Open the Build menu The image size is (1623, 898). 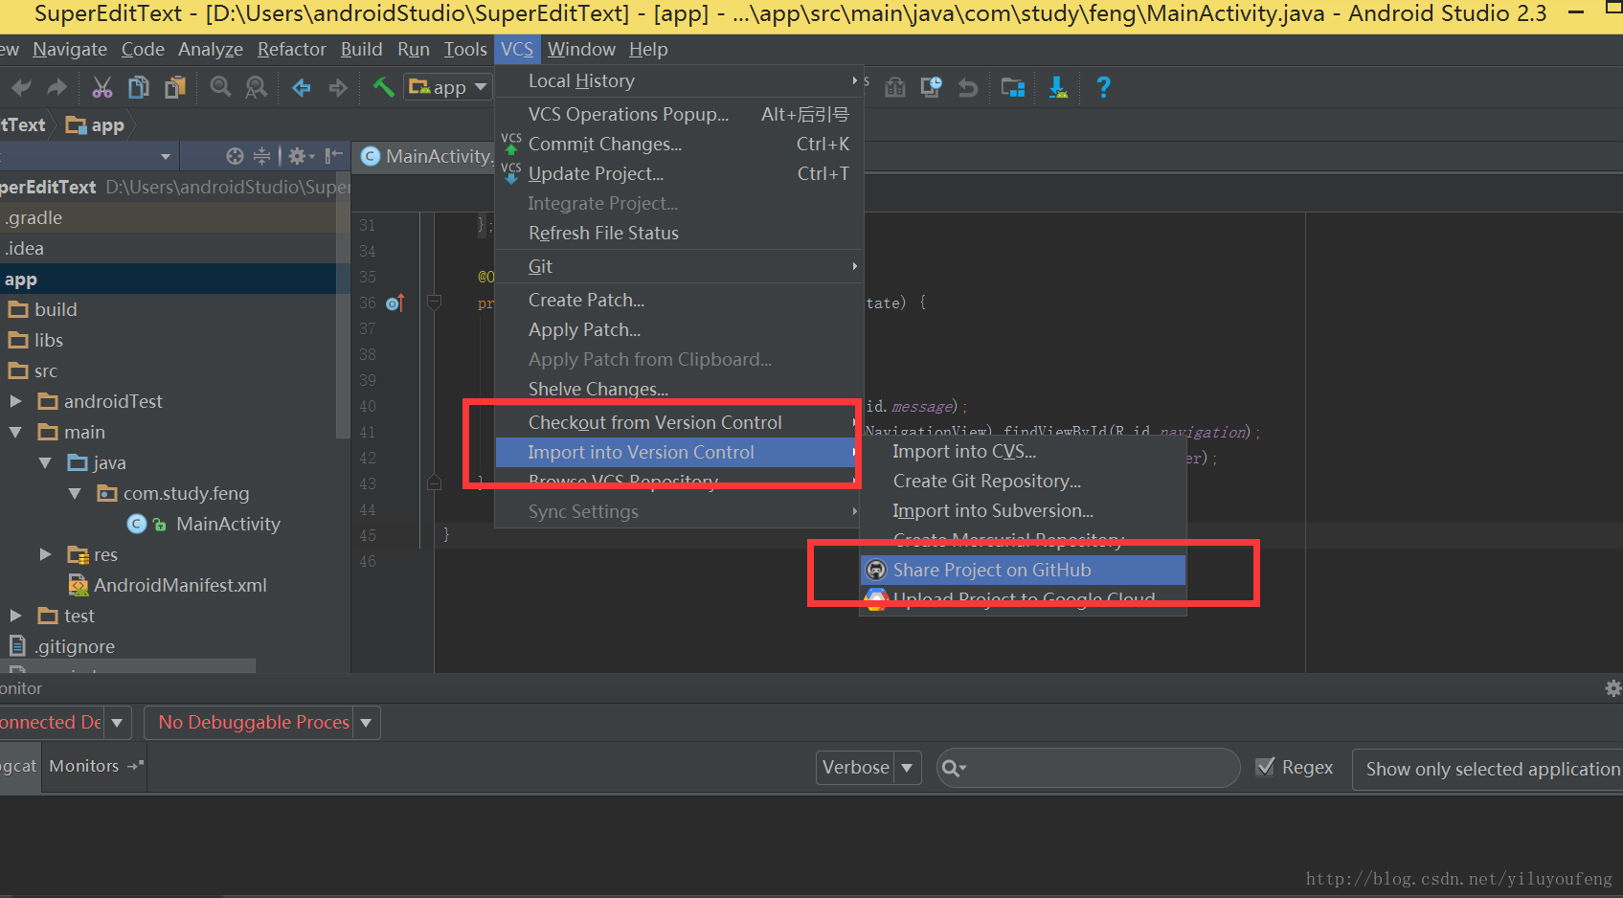361,49
